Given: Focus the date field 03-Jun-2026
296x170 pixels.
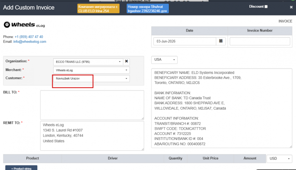Looking at the screenshot, I should (185, 41).
